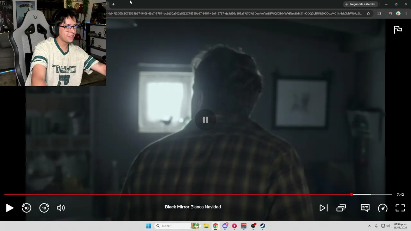Open File Explorer from the taskbar
The height and width of the screenshot is (231, 411).
206,226
